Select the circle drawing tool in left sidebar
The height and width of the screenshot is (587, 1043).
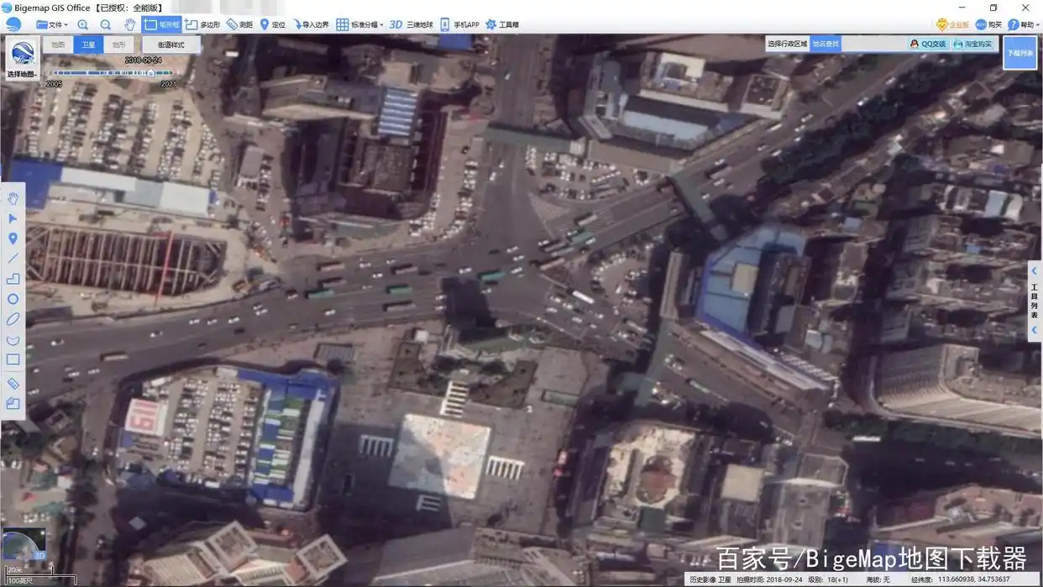point(13,299)
